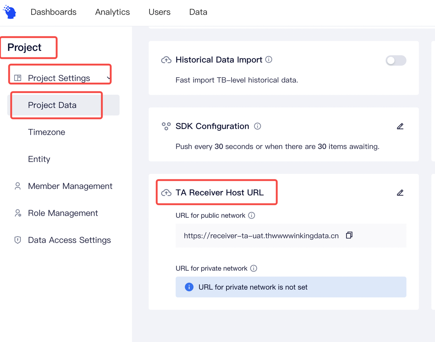This screenshot has width=435, height=342.
Task: Click the info icon beside URL for public network
Action: point(251,215)
